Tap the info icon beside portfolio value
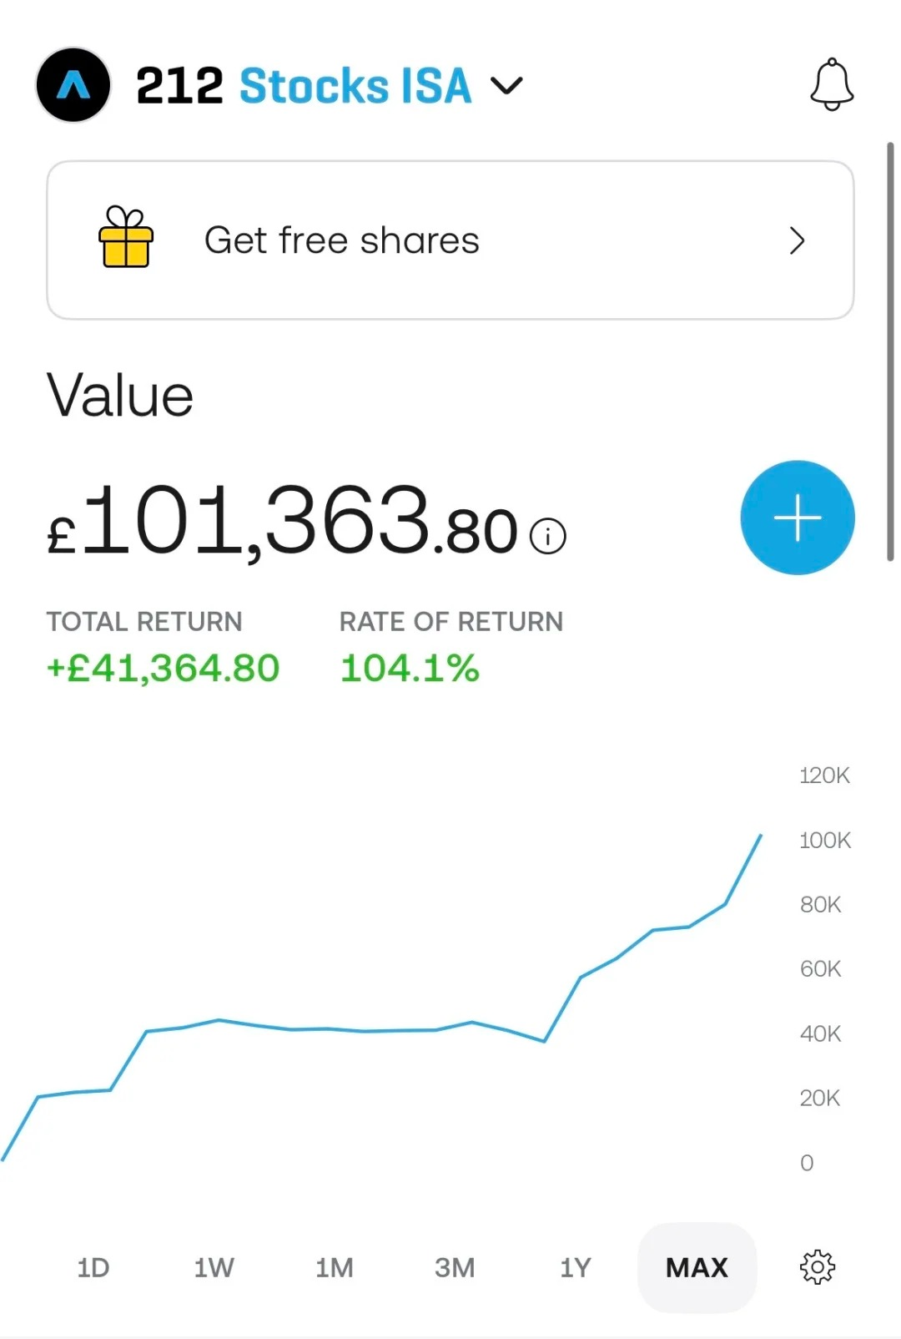Image resolution: width=901 pixels, height=1339 pixels. click(x=548, y=536)
